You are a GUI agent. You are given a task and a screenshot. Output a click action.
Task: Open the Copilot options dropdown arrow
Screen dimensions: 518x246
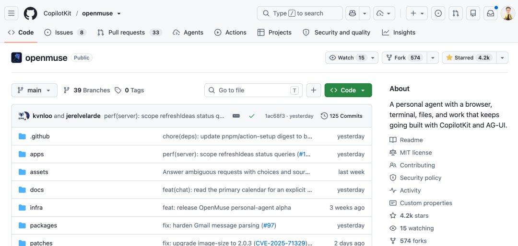(x=365, y=13)
